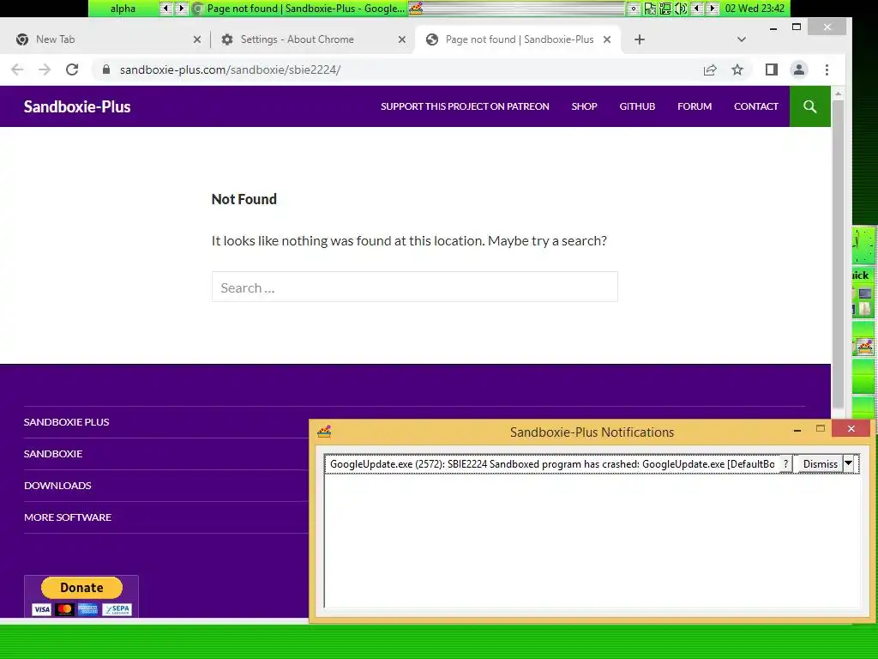Bookmark this page with the star icon
This screenshot has width=878, height=659.
coord(737,70)
